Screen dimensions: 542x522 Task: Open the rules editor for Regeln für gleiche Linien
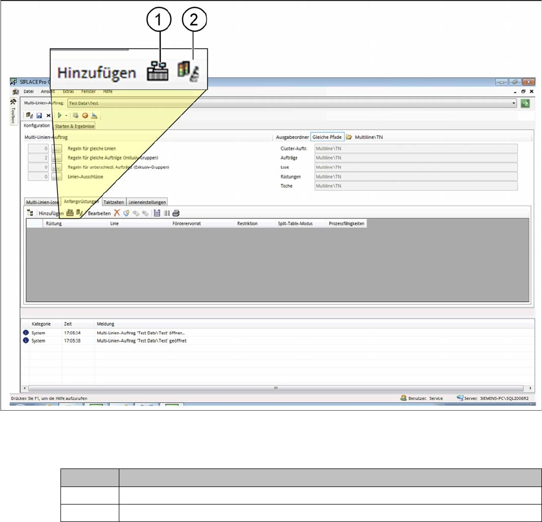click(x=57, y=148)
